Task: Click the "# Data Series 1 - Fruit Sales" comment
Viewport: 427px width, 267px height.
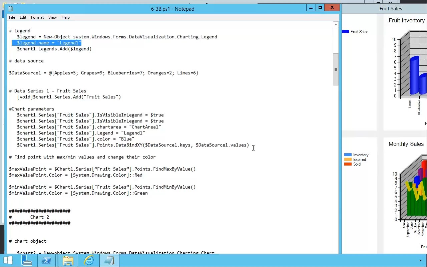Action: point(48,91)
